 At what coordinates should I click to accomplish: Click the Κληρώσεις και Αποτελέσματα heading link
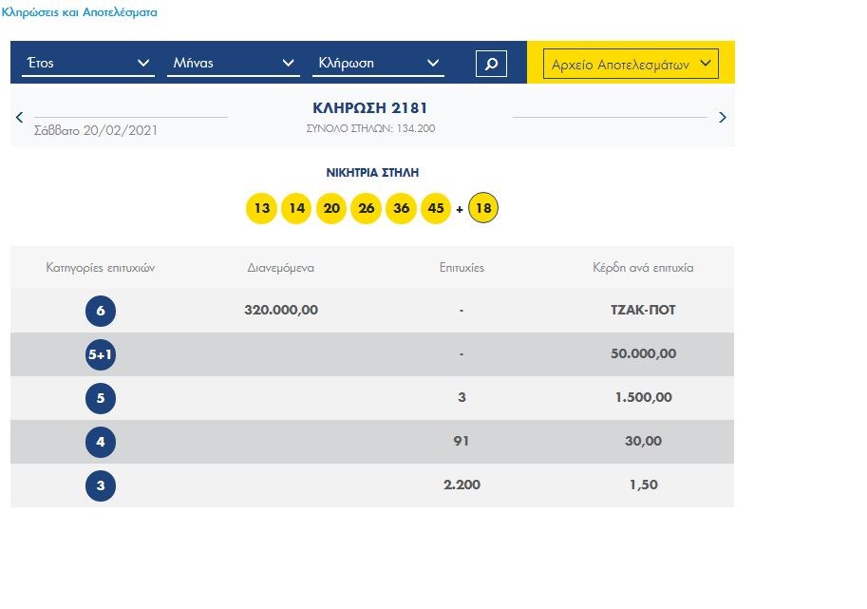(x=81, y=13)
